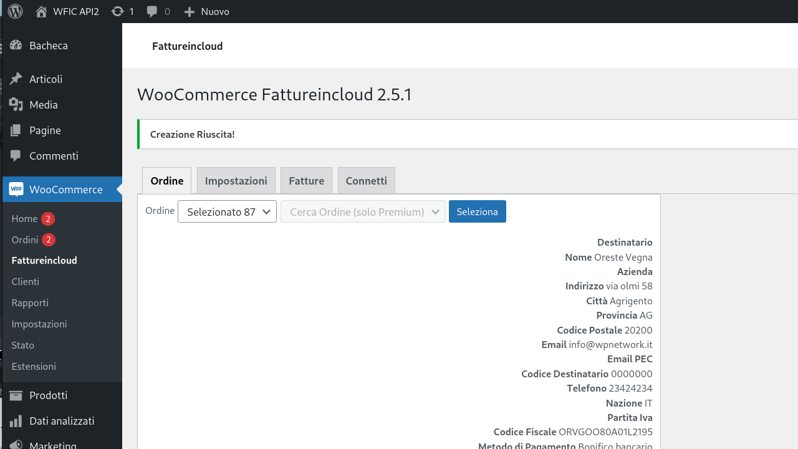This screenshot has width=798, height=449.
Task: Open Estensioni submenu item
Action: 34,367
